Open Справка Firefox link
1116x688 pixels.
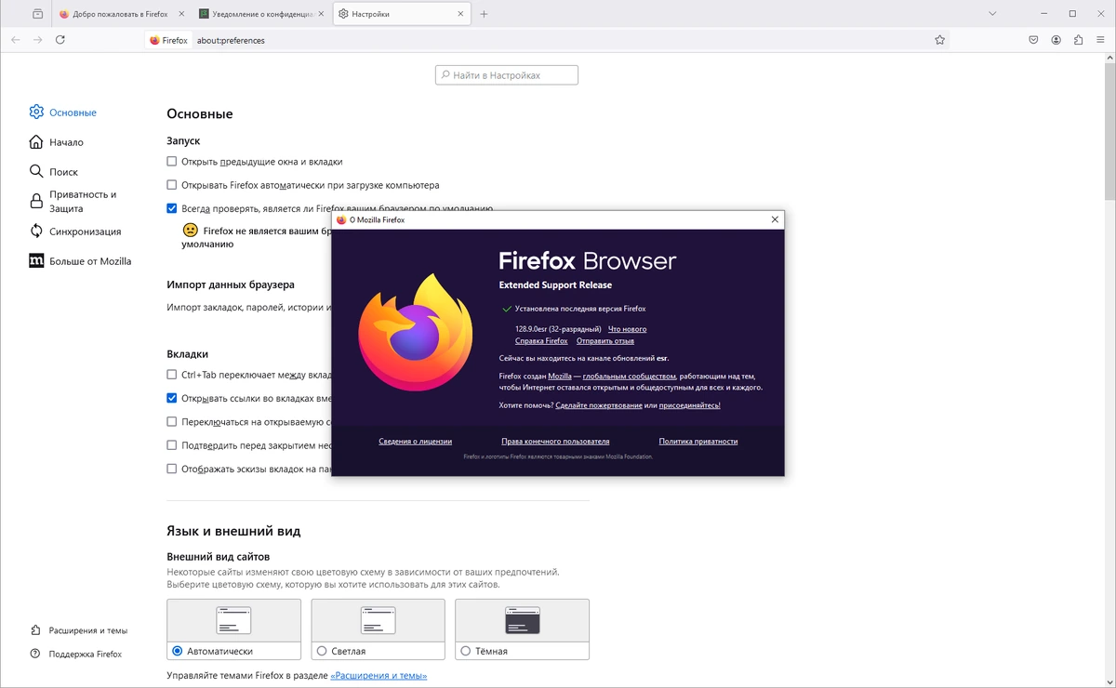541,341
